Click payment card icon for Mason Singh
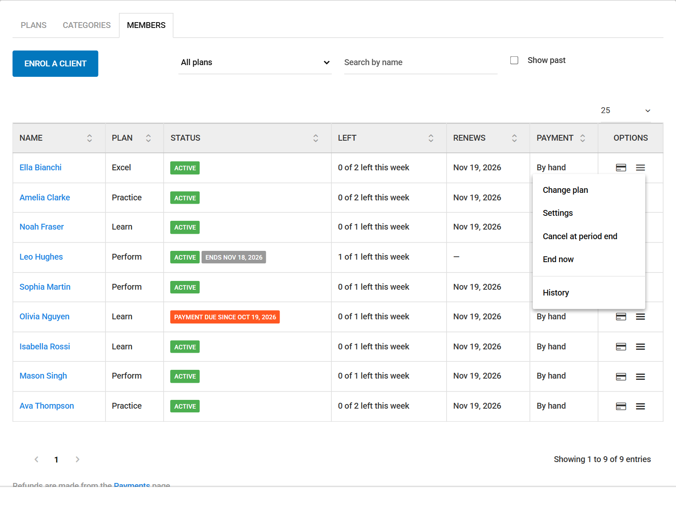The width and height of the screenshot is (676, 513). (x=621, y=377)
